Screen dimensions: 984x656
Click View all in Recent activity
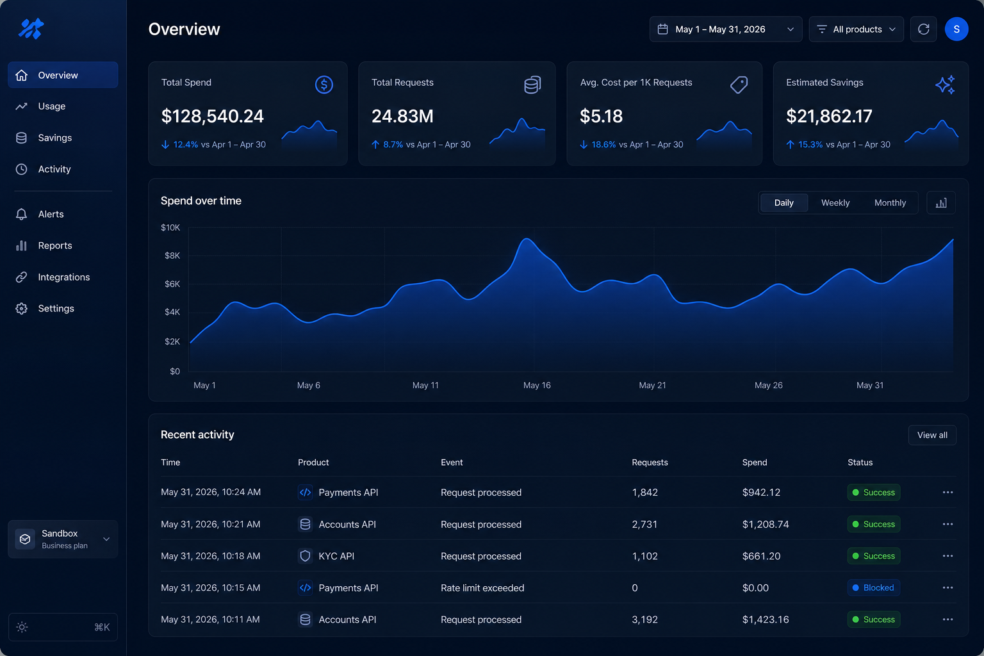[932, 435]
